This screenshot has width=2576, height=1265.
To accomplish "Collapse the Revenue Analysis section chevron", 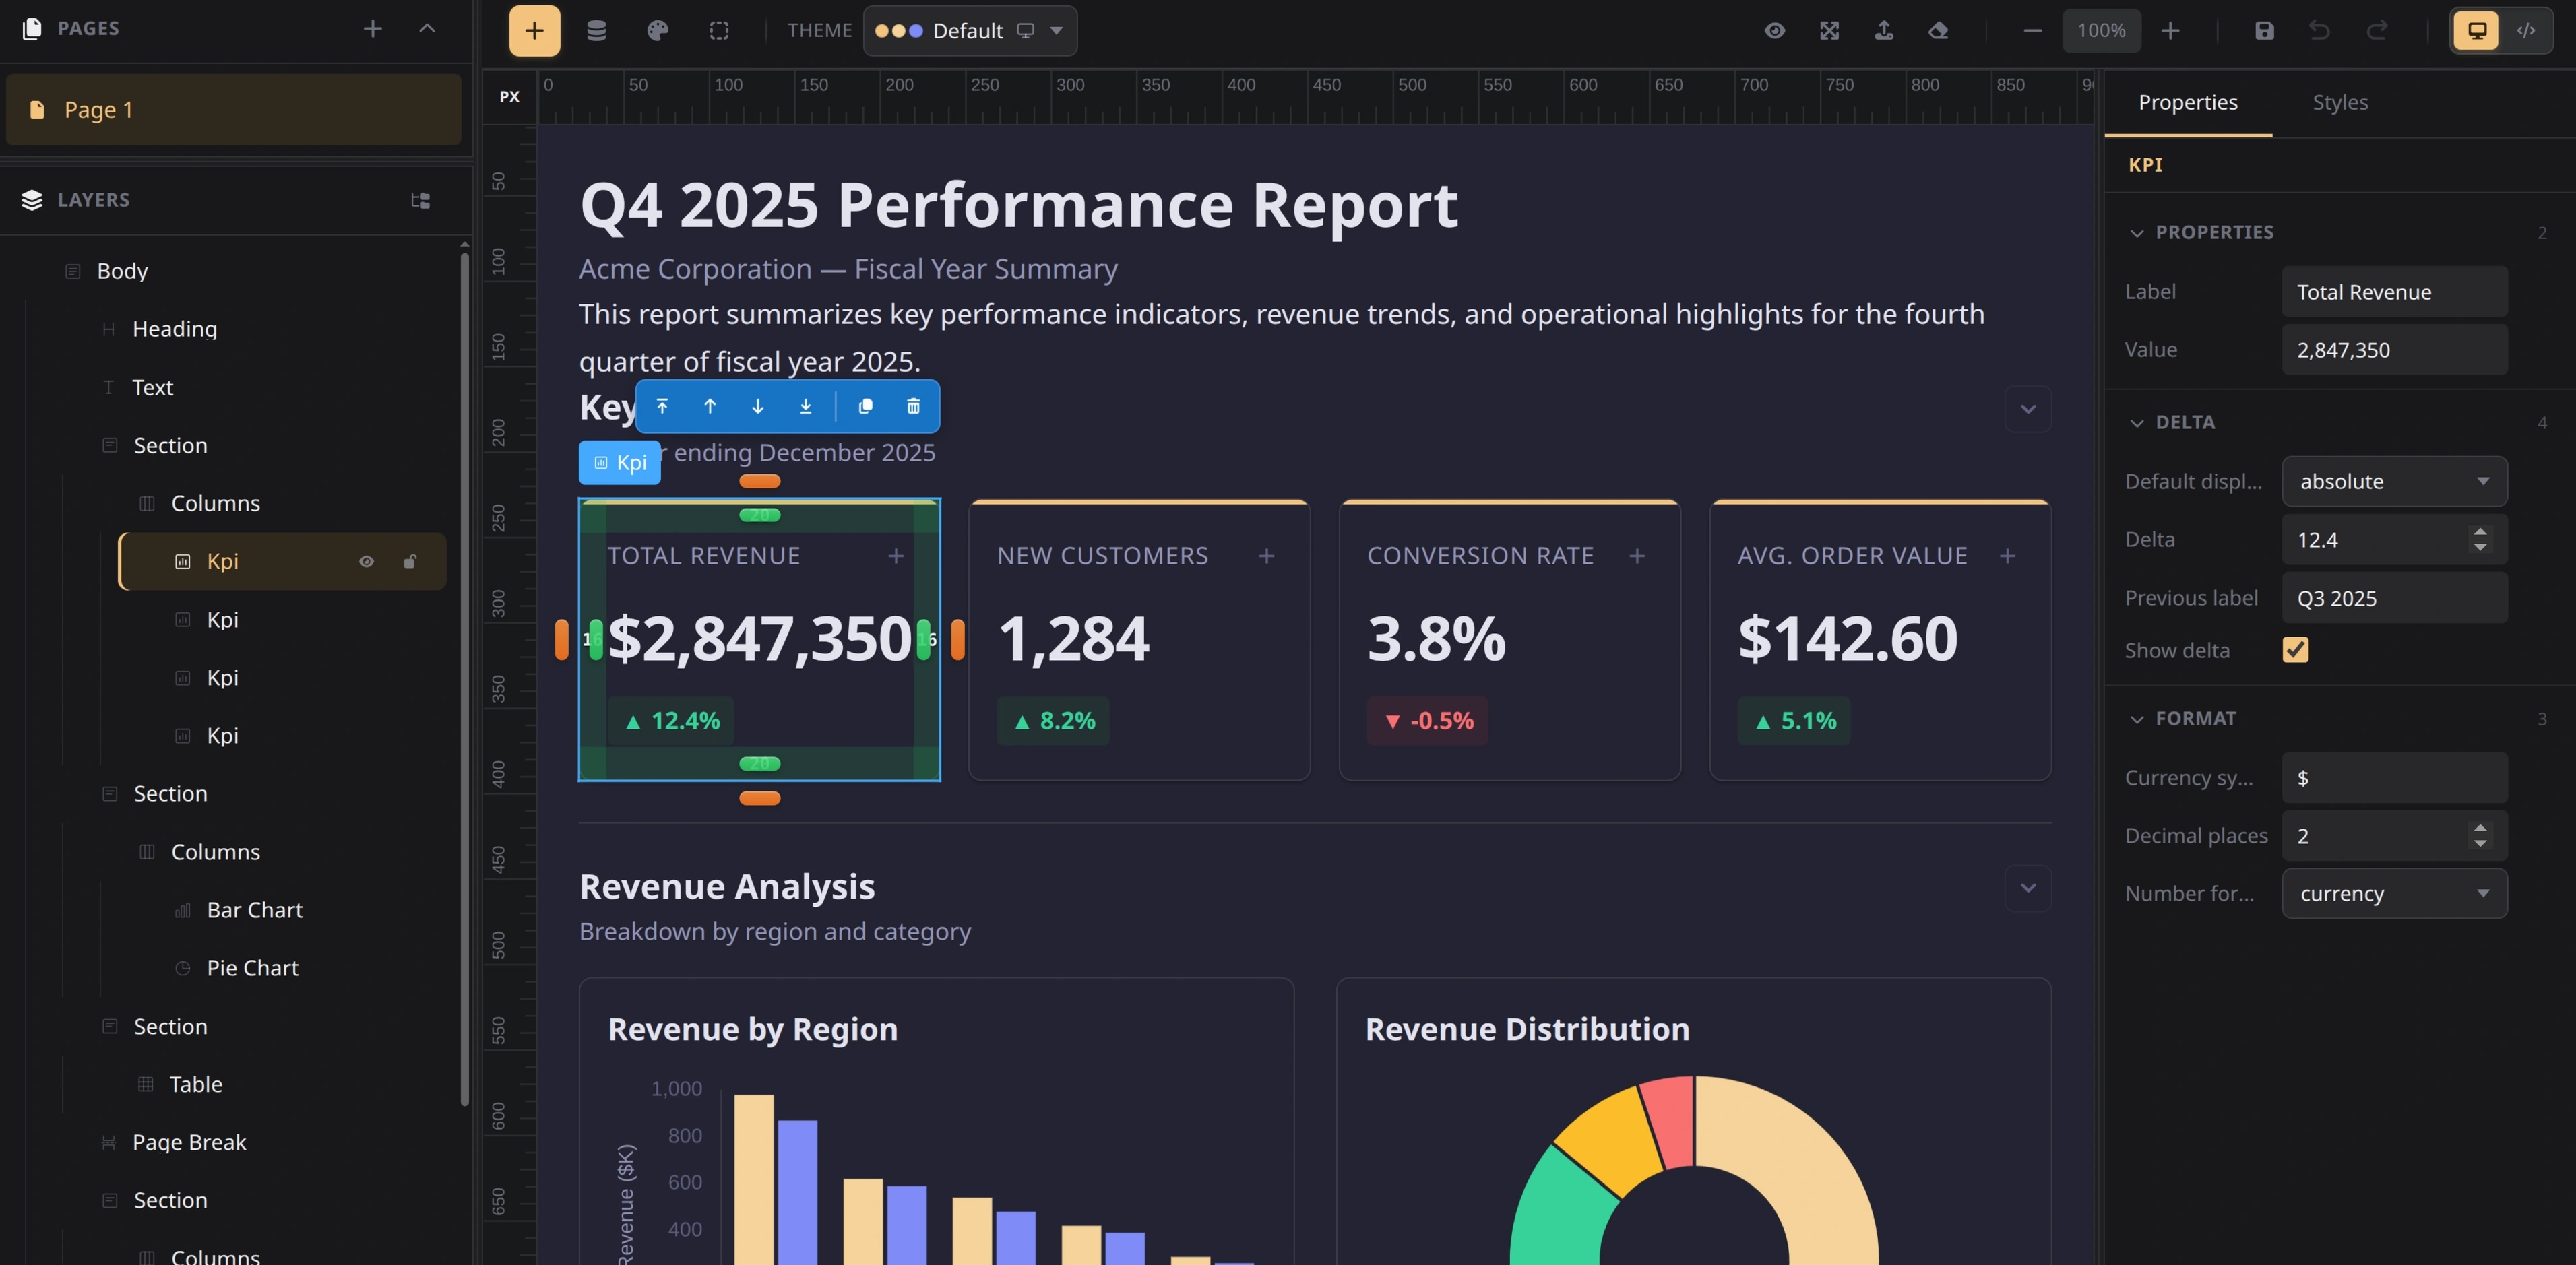I will click(x=2028, y=887).
